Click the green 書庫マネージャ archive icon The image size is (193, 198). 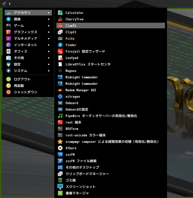tap(60, 193)
